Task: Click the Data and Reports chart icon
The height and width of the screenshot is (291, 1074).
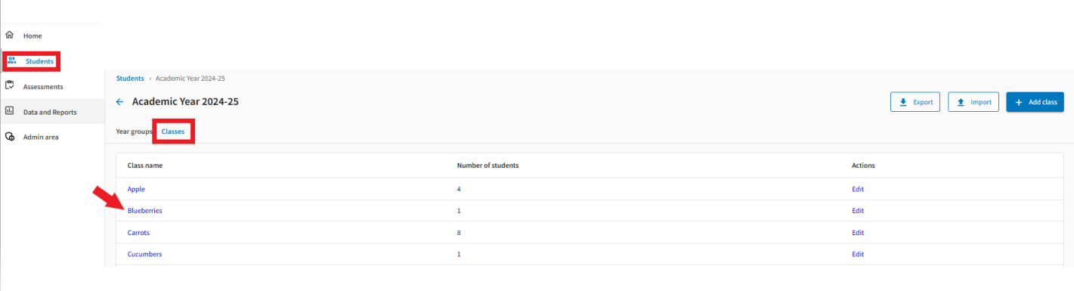Action: tap(10, 111)
